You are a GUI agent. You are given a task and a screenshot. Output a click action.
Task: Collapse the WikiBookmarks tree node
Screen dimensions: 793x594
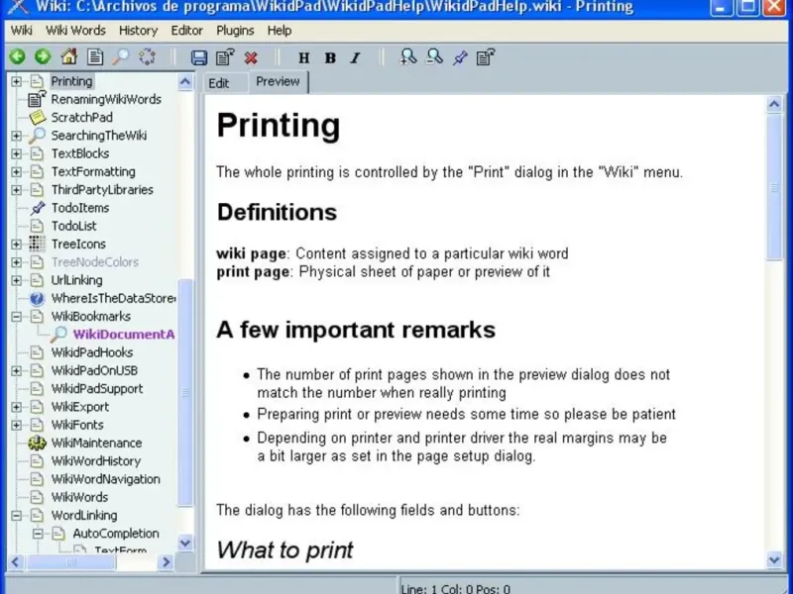[x=16, y=316]
